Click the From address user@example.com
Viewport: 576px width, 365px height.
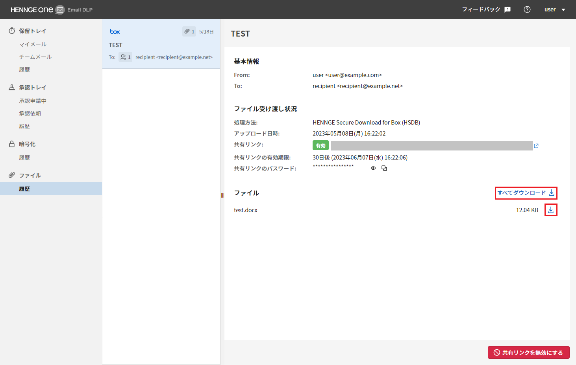pos(347,75)
